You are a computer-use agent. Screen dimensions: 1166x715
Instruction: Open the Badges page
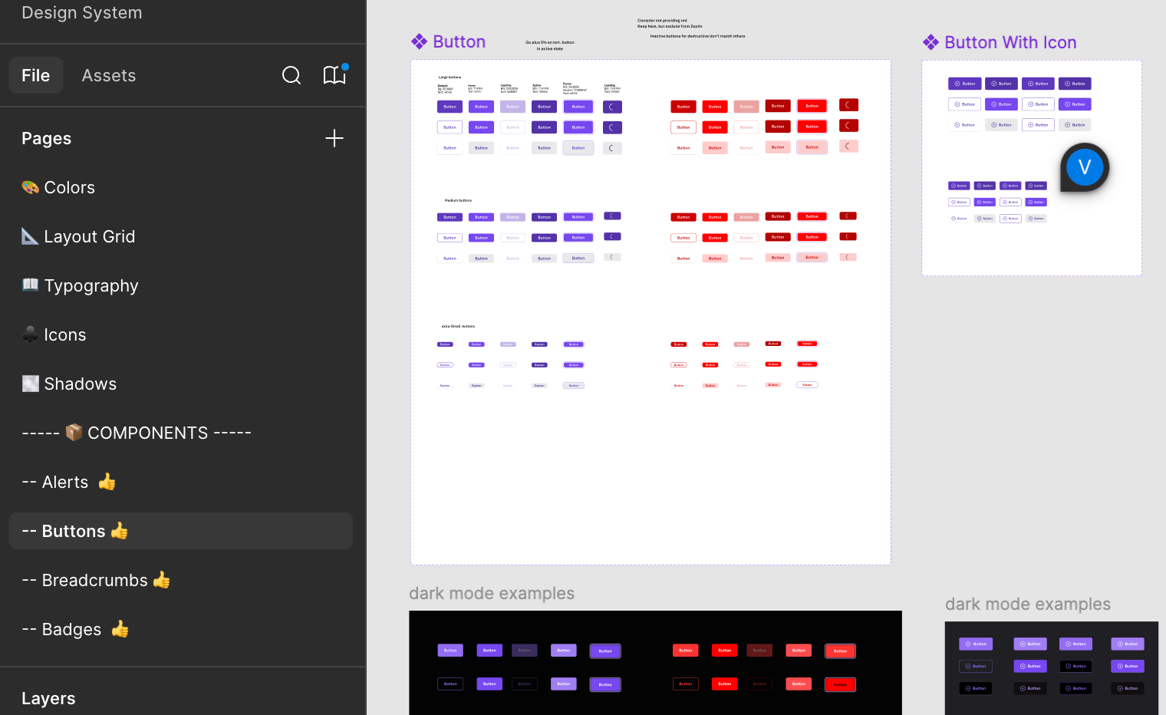181,629
